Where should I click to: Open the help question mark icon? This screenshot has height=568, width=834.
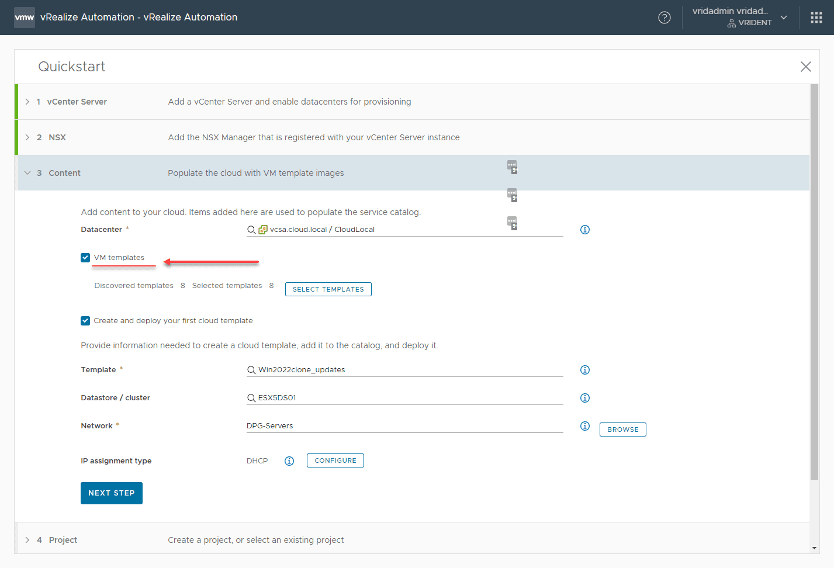[665, 18]
